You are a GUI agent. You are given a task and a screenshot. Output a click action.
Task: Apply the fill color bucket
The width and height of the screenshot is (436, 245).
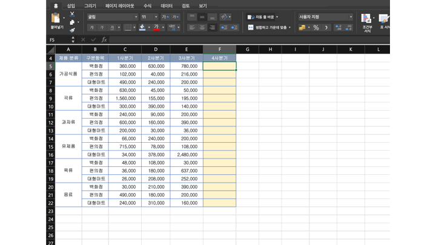(142, 27)
